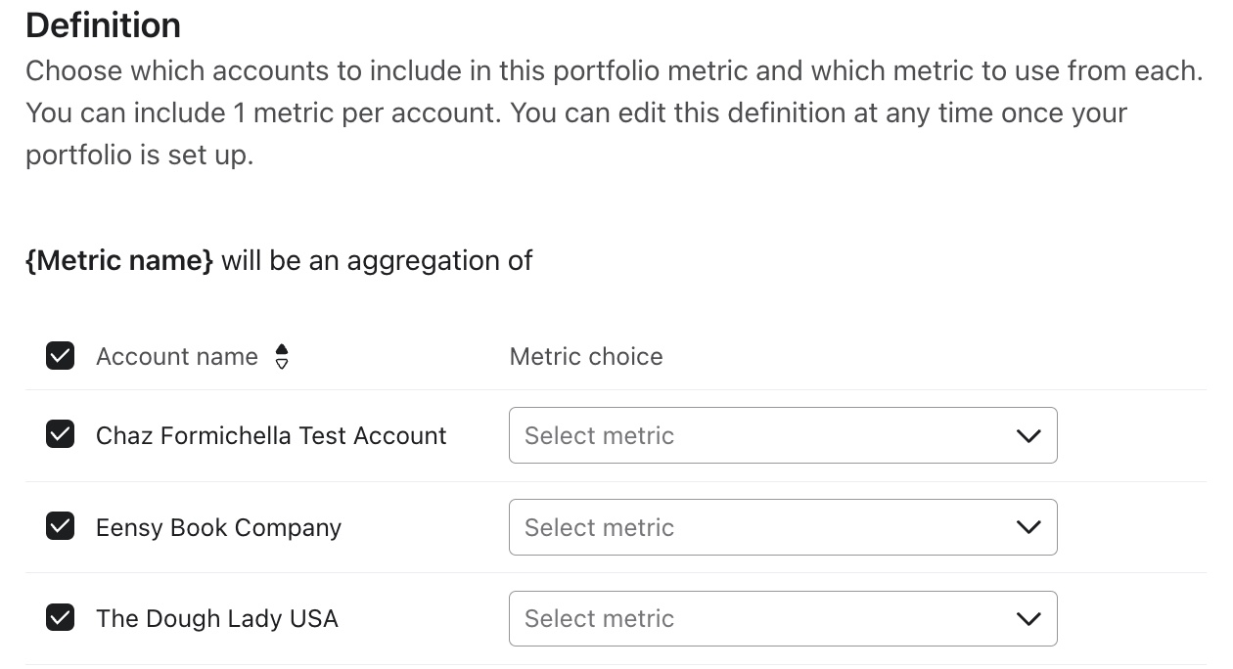Click the Metric choice column header
Image resolution: width=1233 pixels, height=669 pixels.
pyautogui.click(x=586, y=357)
